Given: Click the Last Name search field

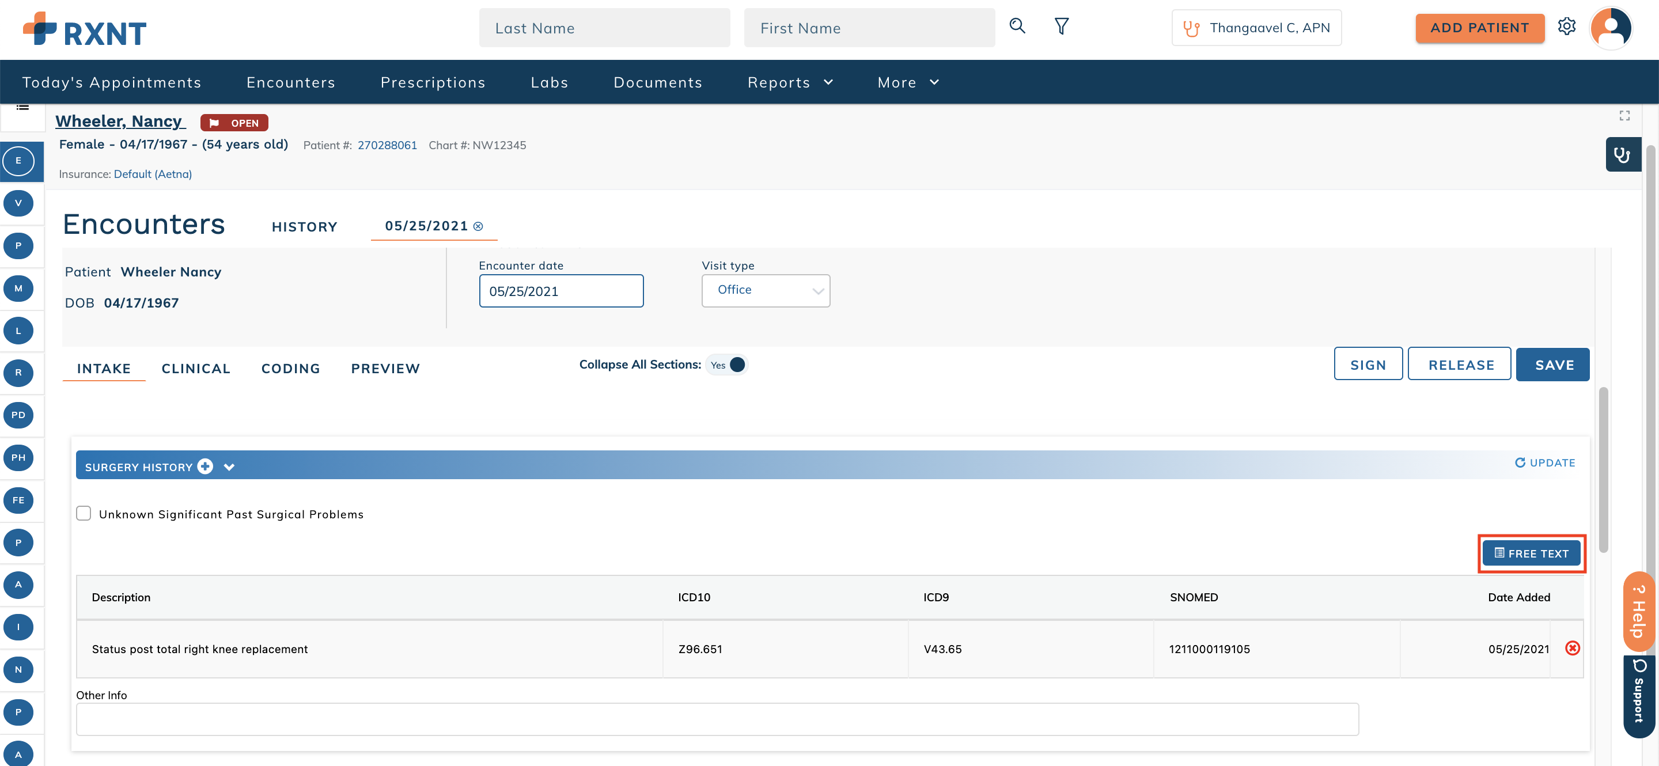Looking at the screenshot, I should tap(604, 28).
